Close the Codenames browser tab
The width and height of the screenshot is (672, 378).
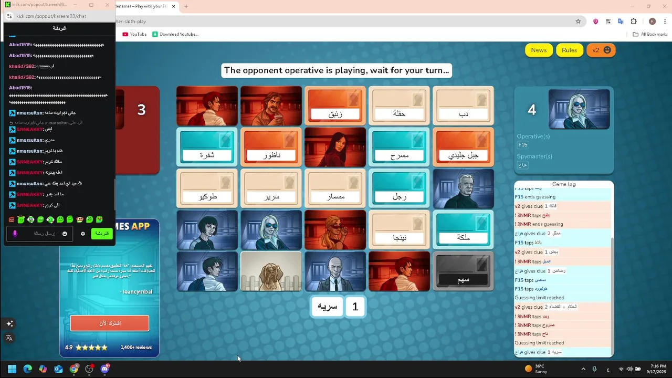pyautogui.click(x=173, y=6)
